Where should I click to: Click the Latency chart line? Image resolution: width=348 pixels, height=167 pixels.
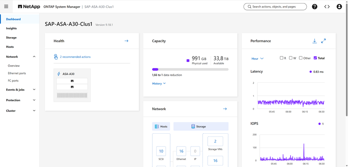pyautogui.click(x=291, y=102)
